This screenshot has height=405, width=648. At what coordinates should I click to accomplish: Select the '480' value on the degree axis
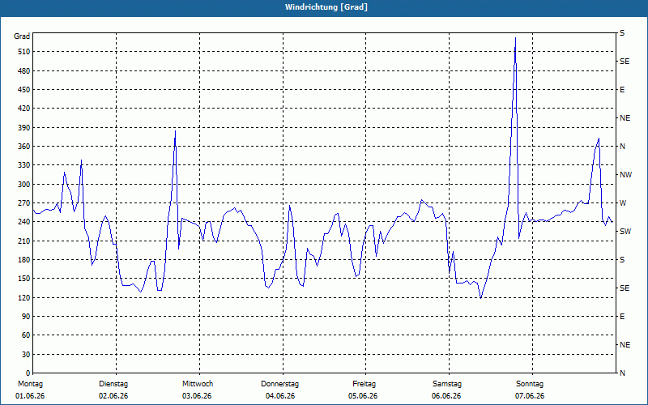[x=23, y=71]
